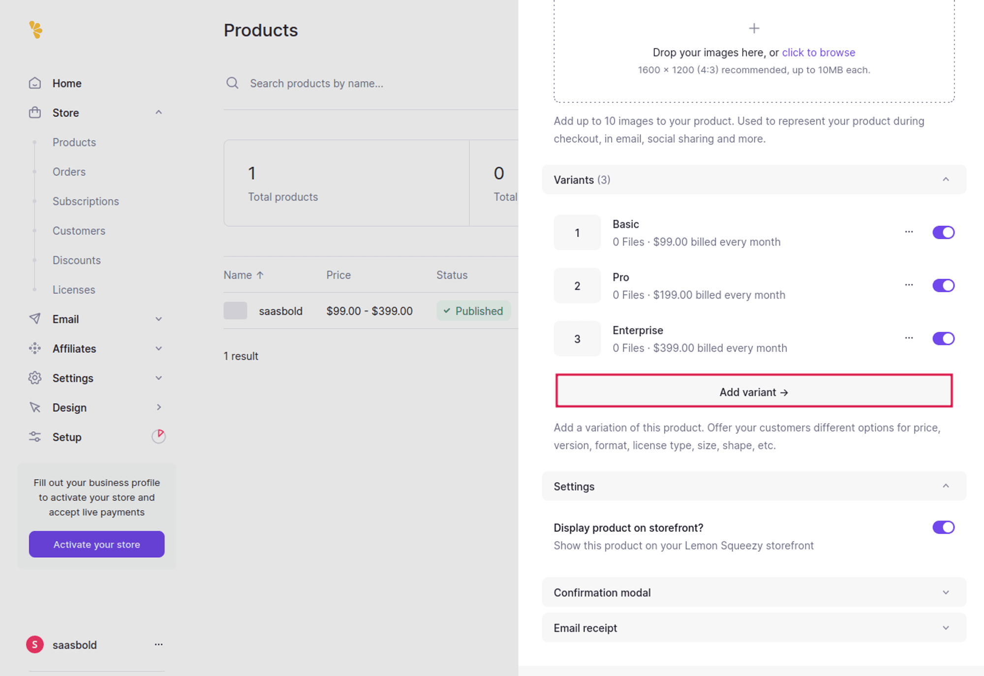Viewport: 984px width, 676px height.
Task: Disable the Pro variant toggle
Action: [x=943, y=285]
